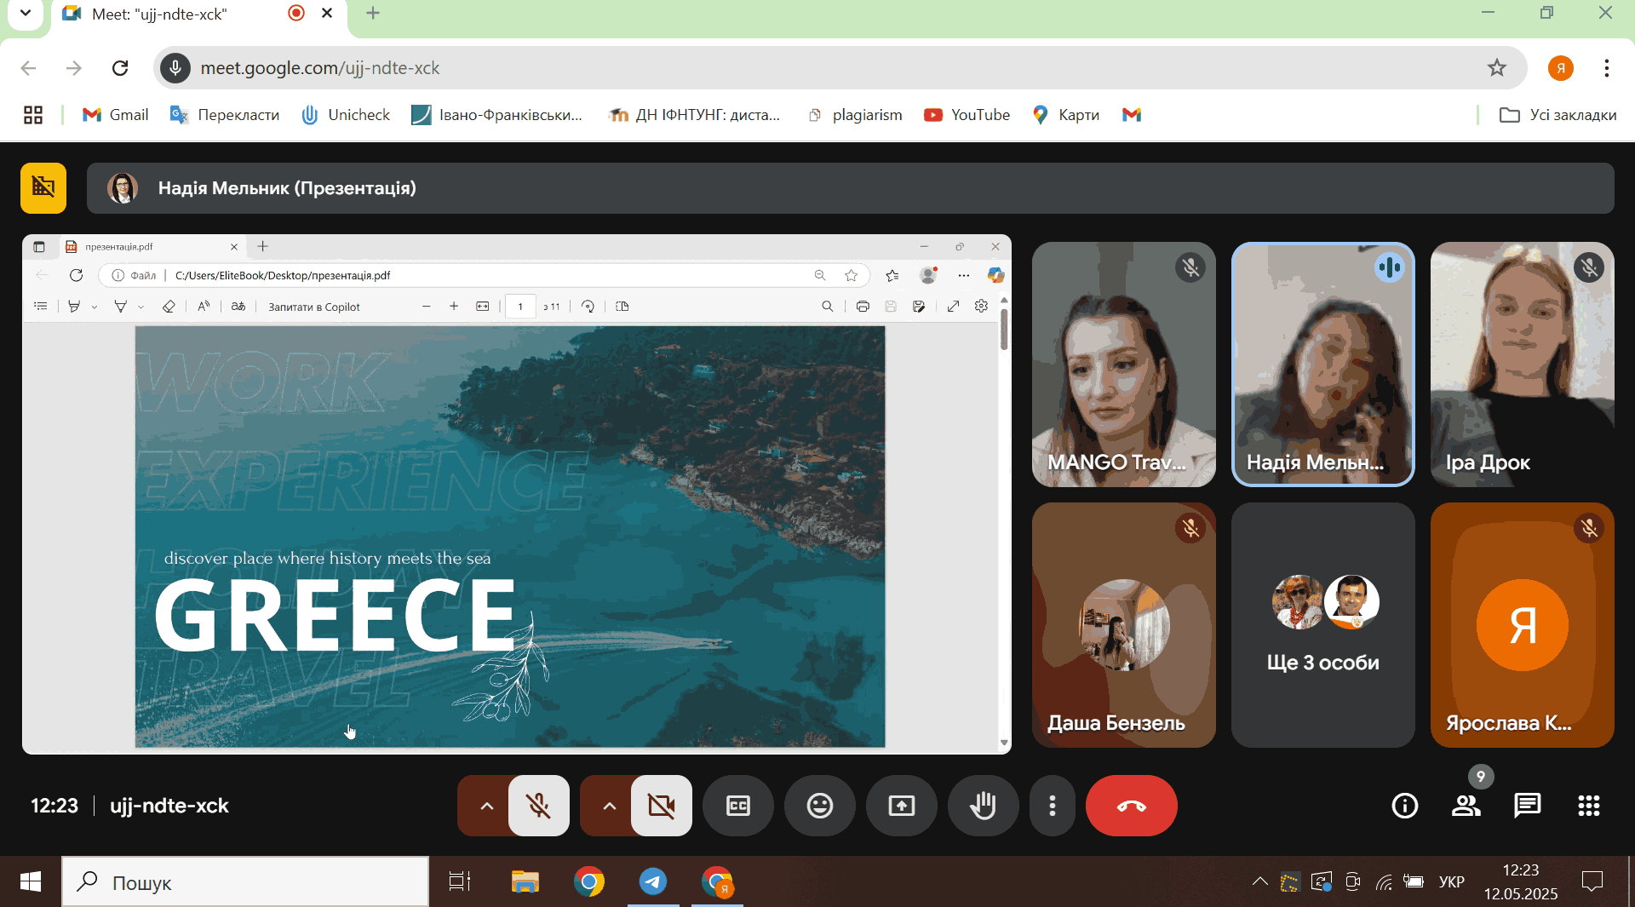Switch УКР input language indicator
Viewport: 1635px width, 907px height.
(x=1452, y=882)
